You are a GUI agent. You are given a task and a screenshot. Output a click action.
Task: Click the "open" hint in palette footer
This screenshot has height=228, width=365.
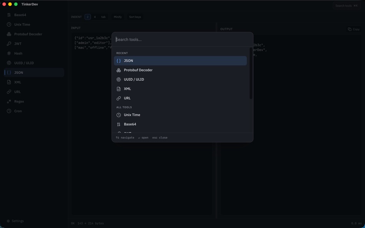pyautogui.click(x=143, y=138)
